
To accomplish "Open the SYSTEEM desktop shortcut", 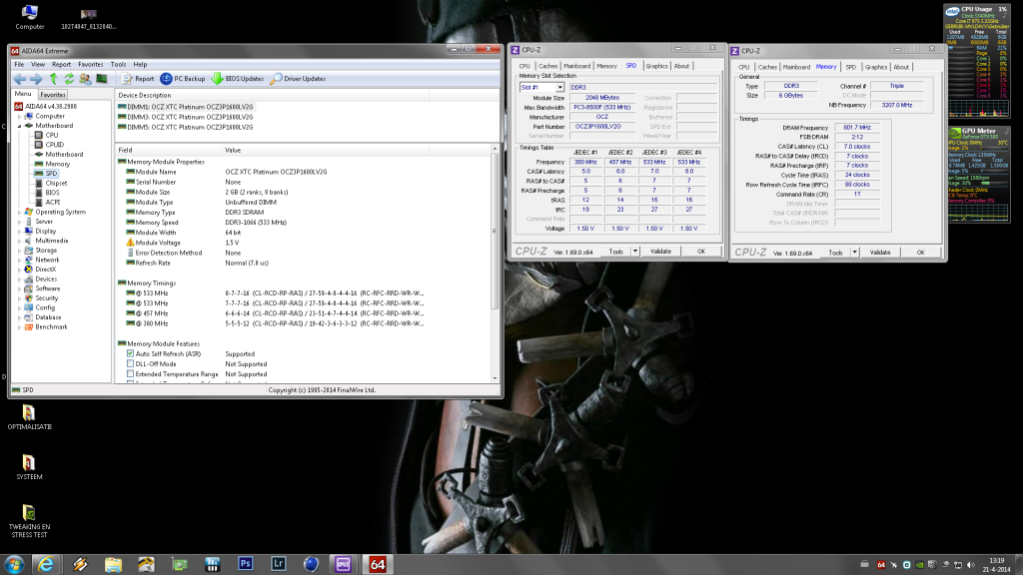I will click(x=28, y=464).
